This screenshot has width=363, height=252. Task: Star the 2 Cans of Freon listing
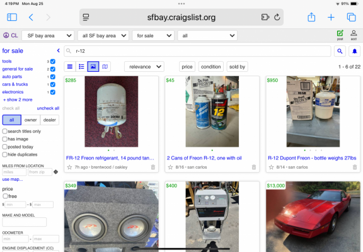tap(170, 167)
